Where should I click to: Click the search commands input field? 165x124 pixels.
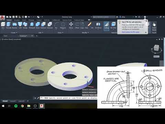pos(104,17)
